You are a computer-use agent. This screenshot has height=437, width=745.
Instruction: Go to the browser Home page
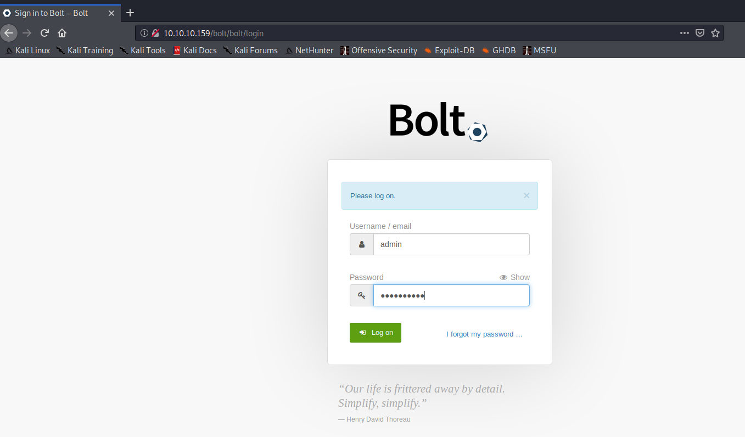62,33
